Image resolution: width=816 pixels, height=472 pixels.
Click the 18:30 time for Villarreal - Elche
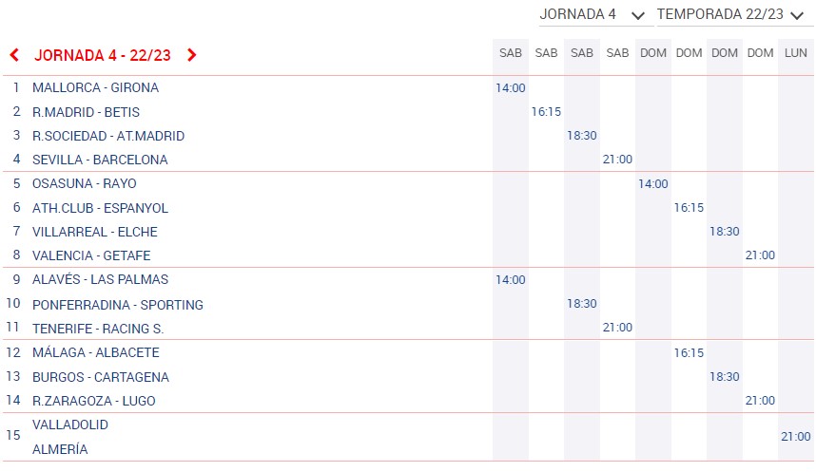pos(725,232)
